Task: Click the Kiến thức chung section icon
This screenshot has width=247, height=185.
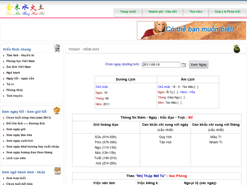Action: [x=57, y=48]
